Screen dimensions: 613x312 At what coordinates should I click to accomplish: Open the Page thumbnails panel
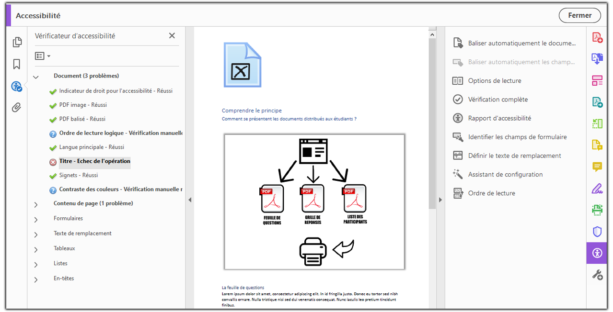[17, 42]
